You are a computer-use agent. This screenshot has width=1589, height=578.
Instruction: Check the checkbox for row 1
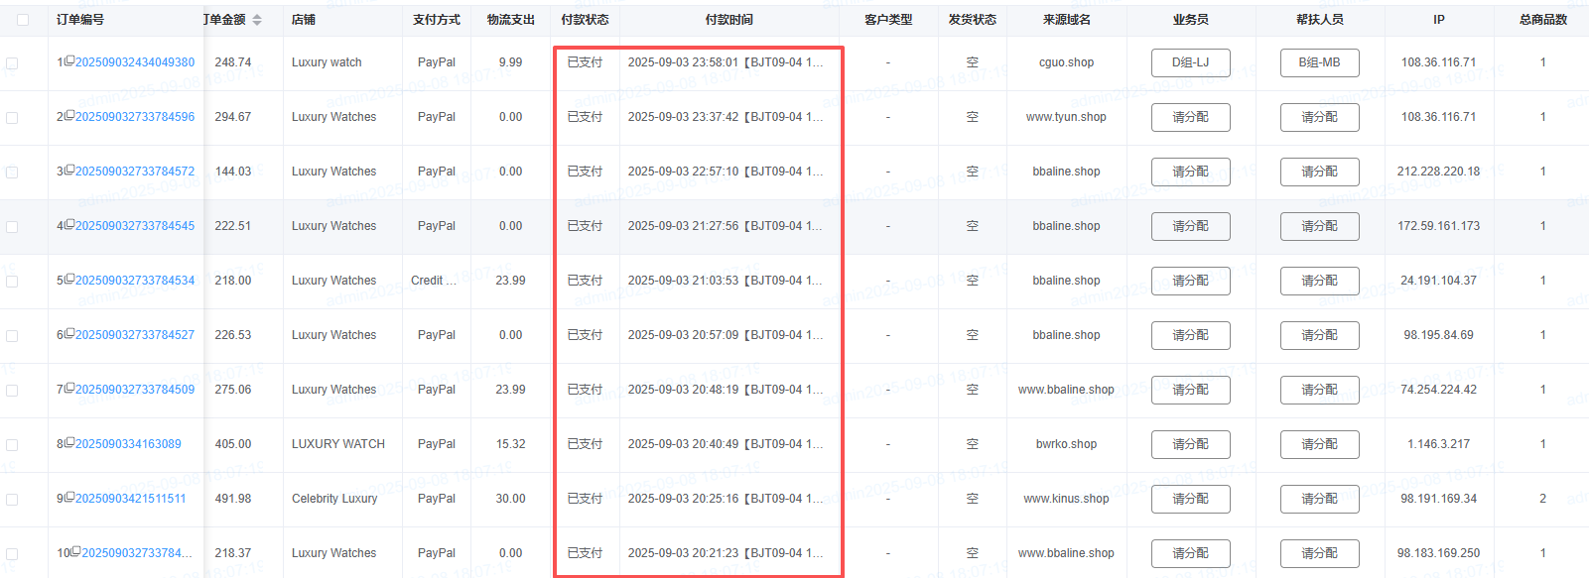pyautogui.click(x=12, y=62)
